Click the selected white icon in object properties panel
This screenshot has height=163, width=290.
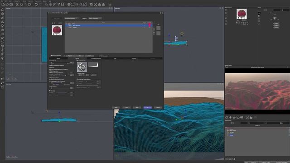click(x=259, y=13)
